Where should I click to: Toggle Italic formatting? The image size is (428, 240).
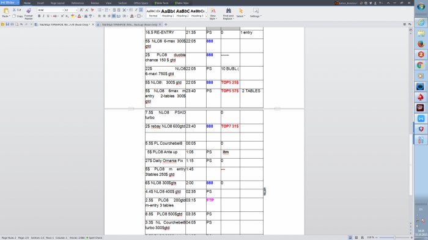click(43, 16)
